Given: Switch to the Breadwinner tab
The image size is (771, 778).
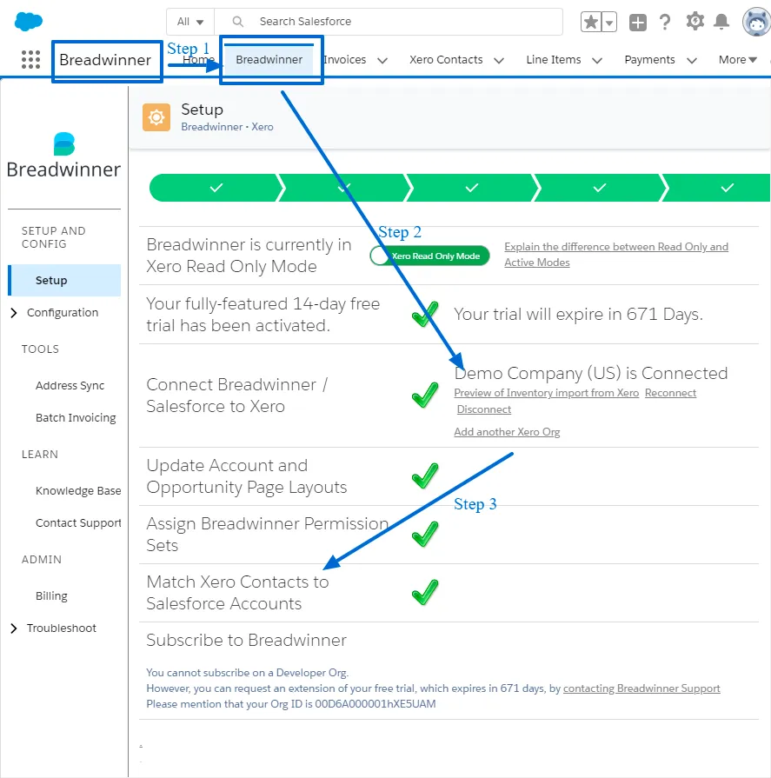Looking at the screenshot, I should pyautogui.click(x=269, y=59).
